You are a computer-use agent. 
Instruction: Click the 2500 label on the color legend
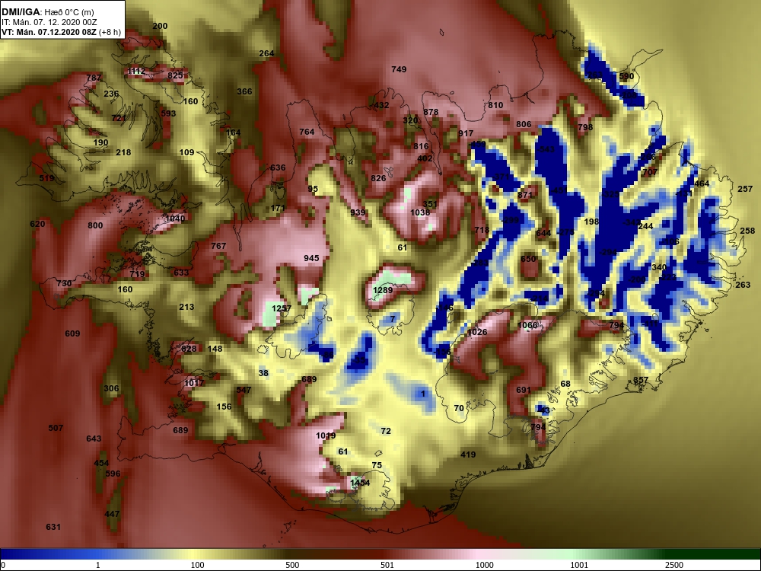click(673, 565)
